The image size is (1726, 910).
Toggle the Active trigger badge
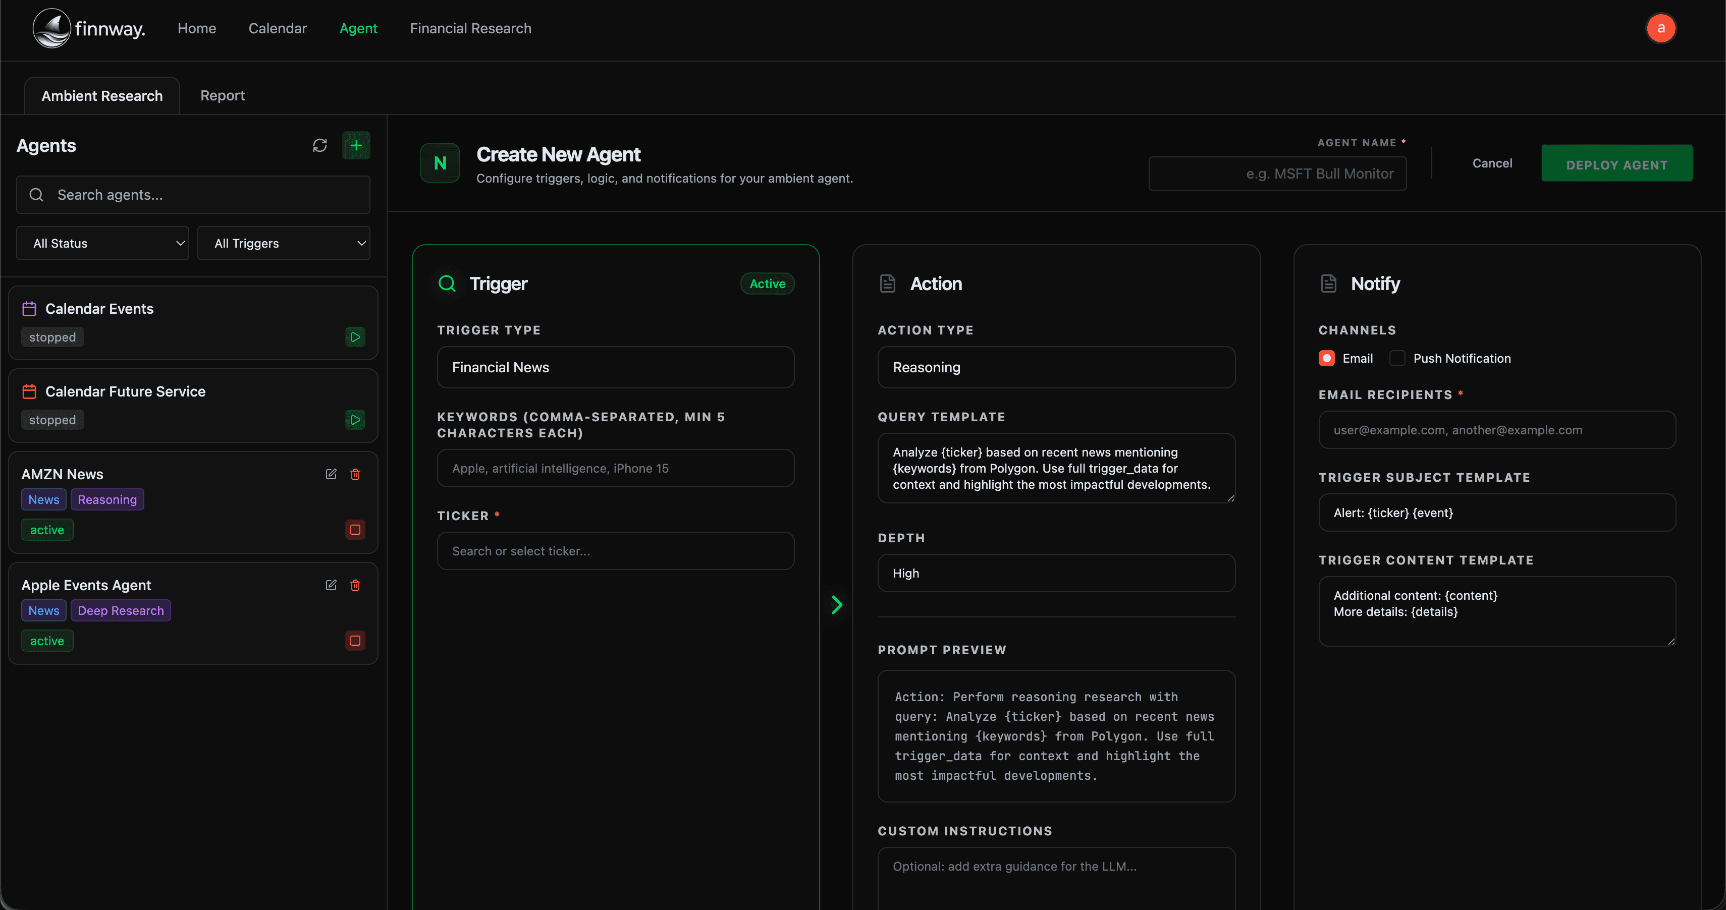pyautogui.click(x=767, y=283)
